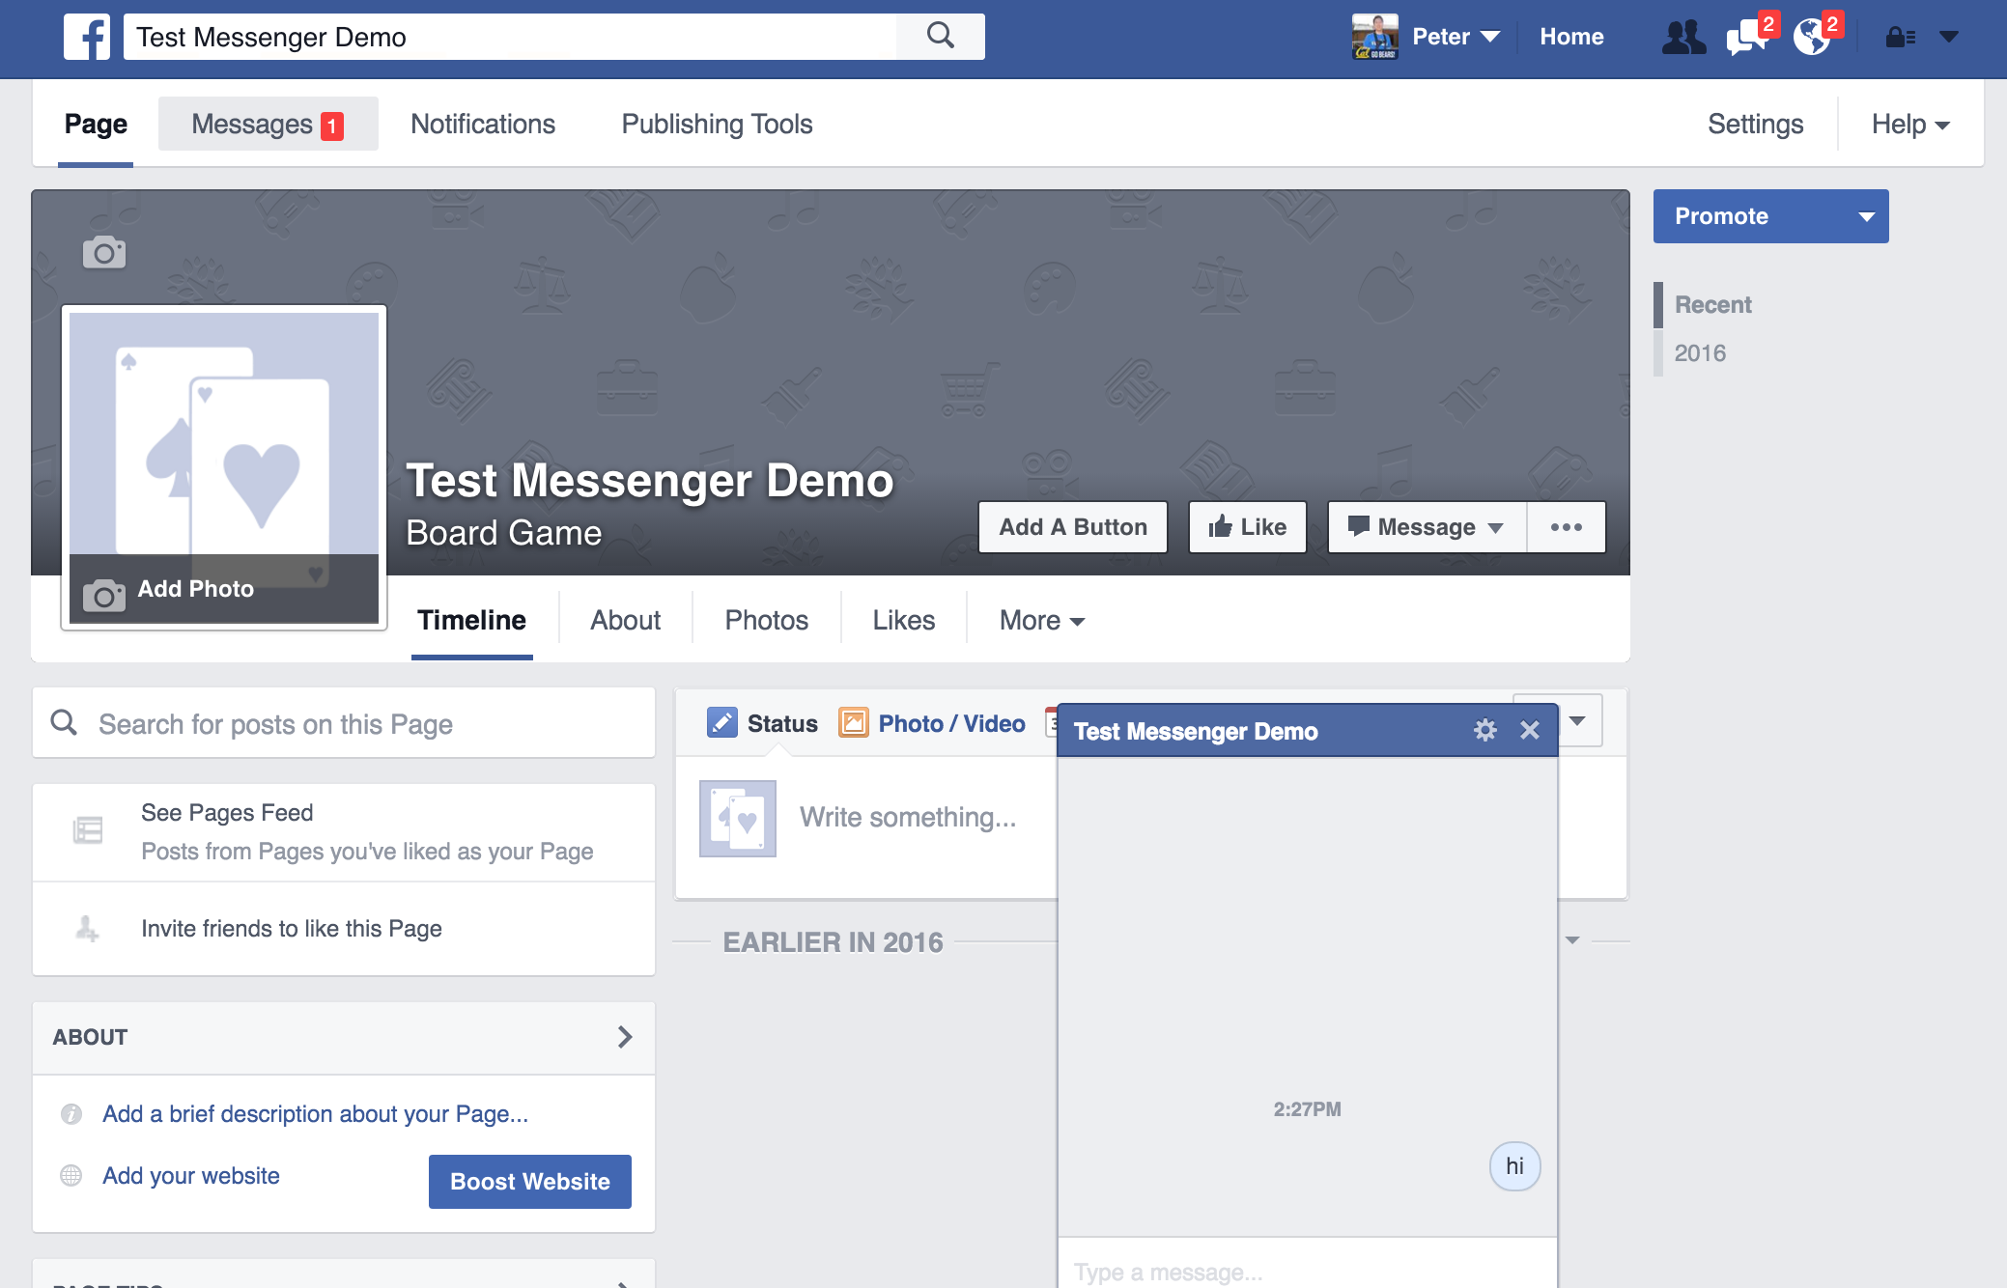The width and height of the screenshot is (2007, 1288).
Task: Click the Boost Website button
Action: [x=530, y=1182]
